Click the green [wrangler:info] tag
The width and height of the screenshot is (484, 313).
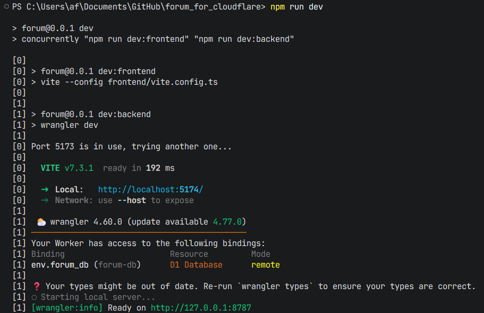point(67,308)
